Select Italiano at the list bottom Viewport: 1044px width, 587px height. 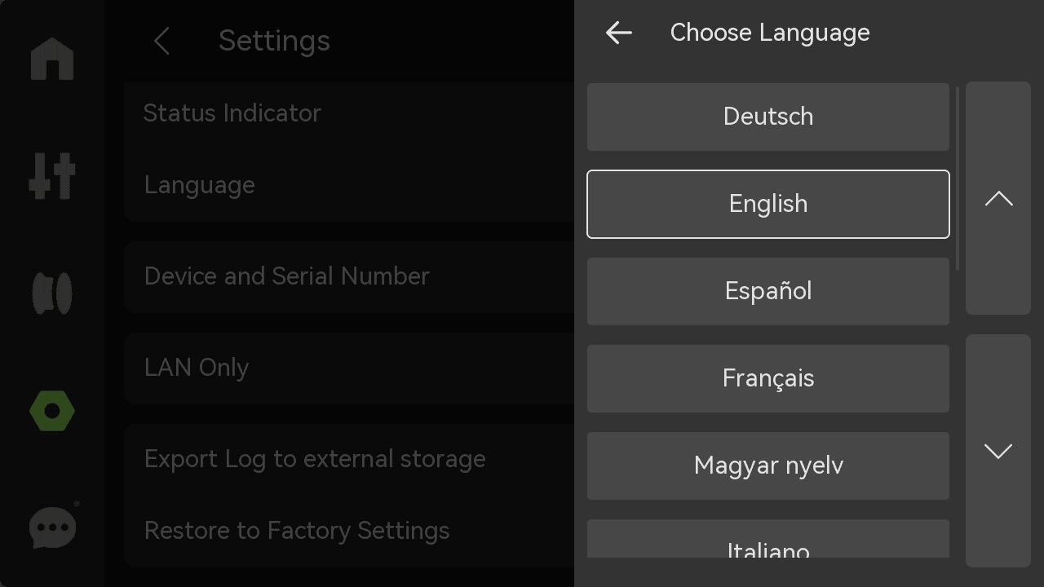(x=768, y=539)
